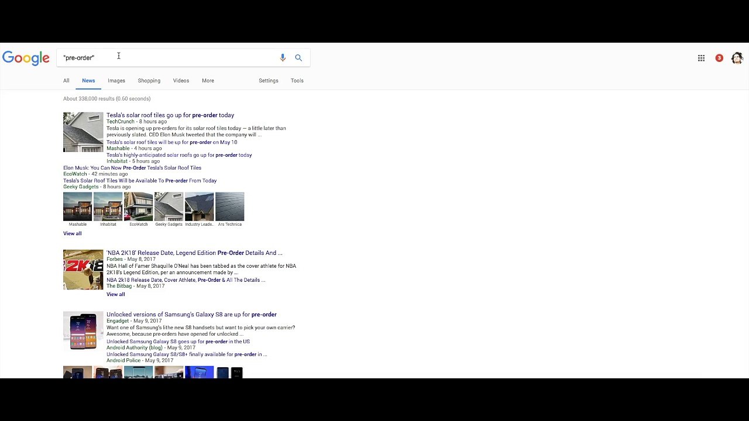Open the EcoWatch image thumbnail

139,206
